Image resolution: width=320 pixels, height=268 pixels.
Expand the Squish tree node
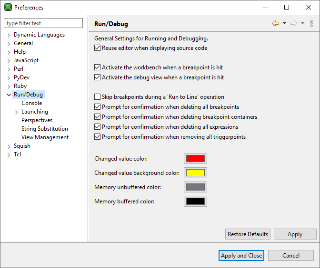[9, 146]
